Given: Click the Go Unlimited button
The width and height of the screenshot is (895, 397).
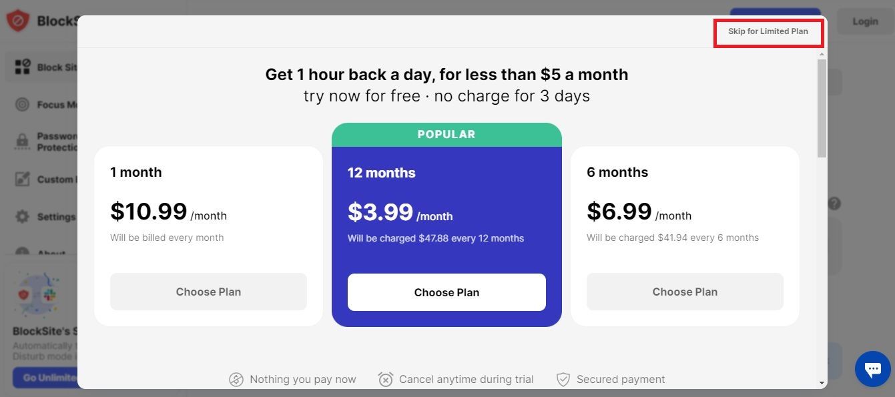Looking at the screenshot, I should click(x=45, y=378).
